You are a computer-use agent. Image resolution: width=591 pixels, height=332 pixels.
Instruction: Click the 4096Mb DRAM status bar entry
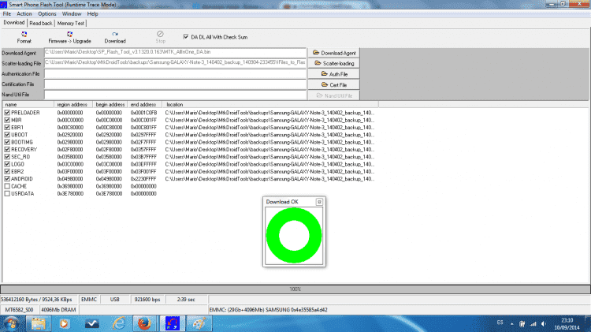click(58, 310)
